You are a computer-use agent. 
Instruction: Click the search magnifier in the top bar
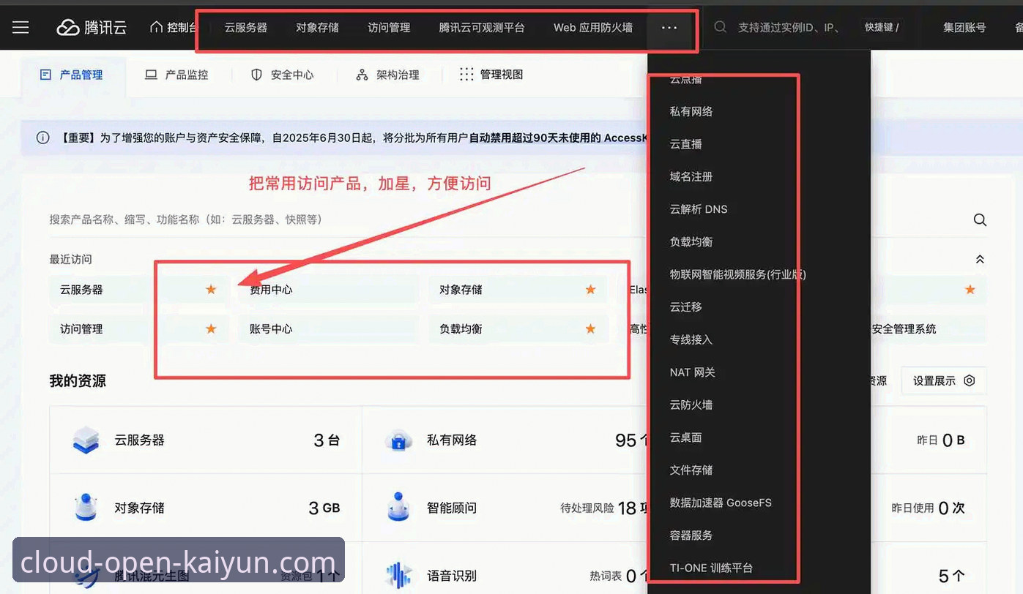pyautogui.click(x=720, y=27)
